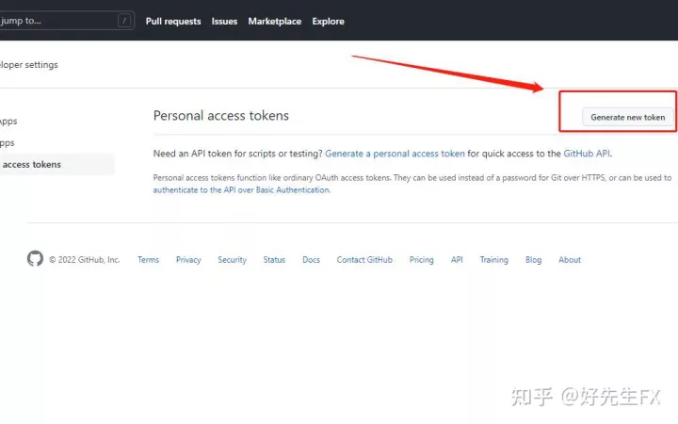Open Docs footer link
Image resolution: width=678 pixels, height=424 pixels.
point(312,260)
